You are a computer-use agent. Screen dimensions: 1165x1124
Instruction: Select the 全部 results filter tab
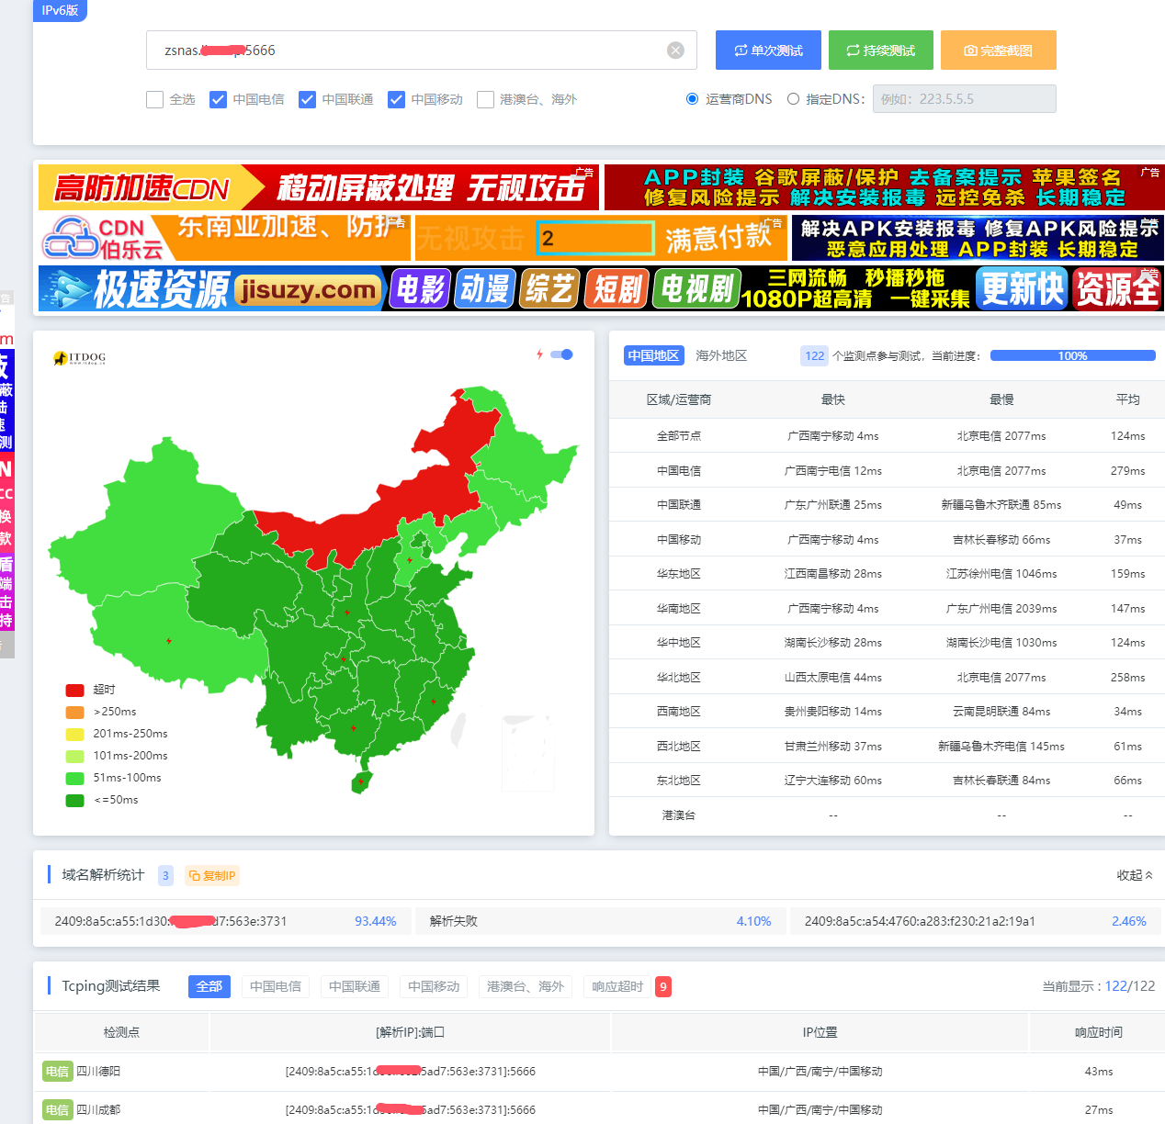point(209,986)
